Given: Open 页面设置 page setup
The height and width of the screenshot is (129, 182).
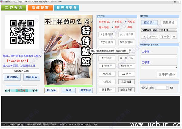Looking at the screenshot, I should click(126, 82).
